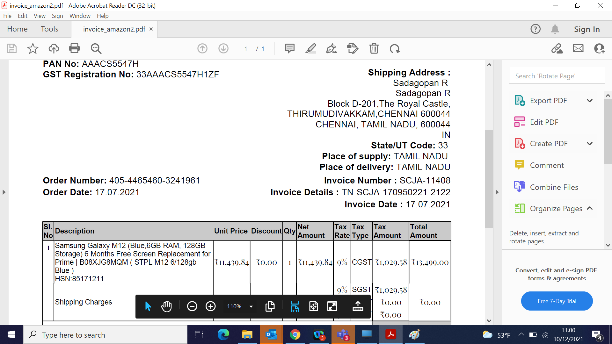Click the Delete page trash icon
This screenshot has width=612, height=344.
[374, 48]
